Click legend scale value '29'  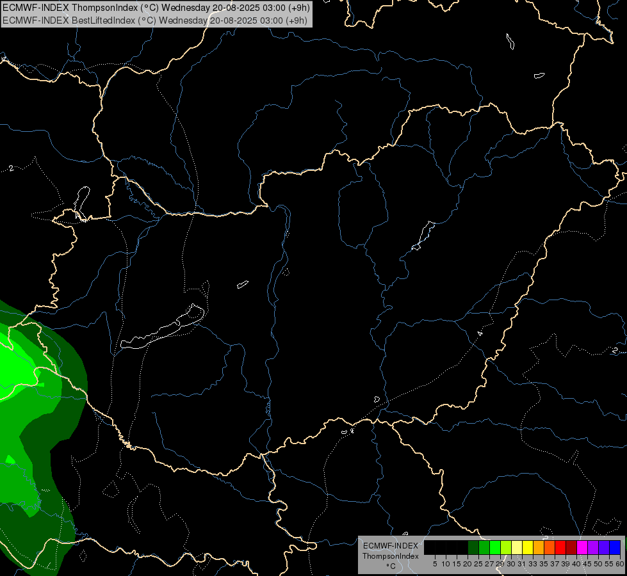pos(500,564)
